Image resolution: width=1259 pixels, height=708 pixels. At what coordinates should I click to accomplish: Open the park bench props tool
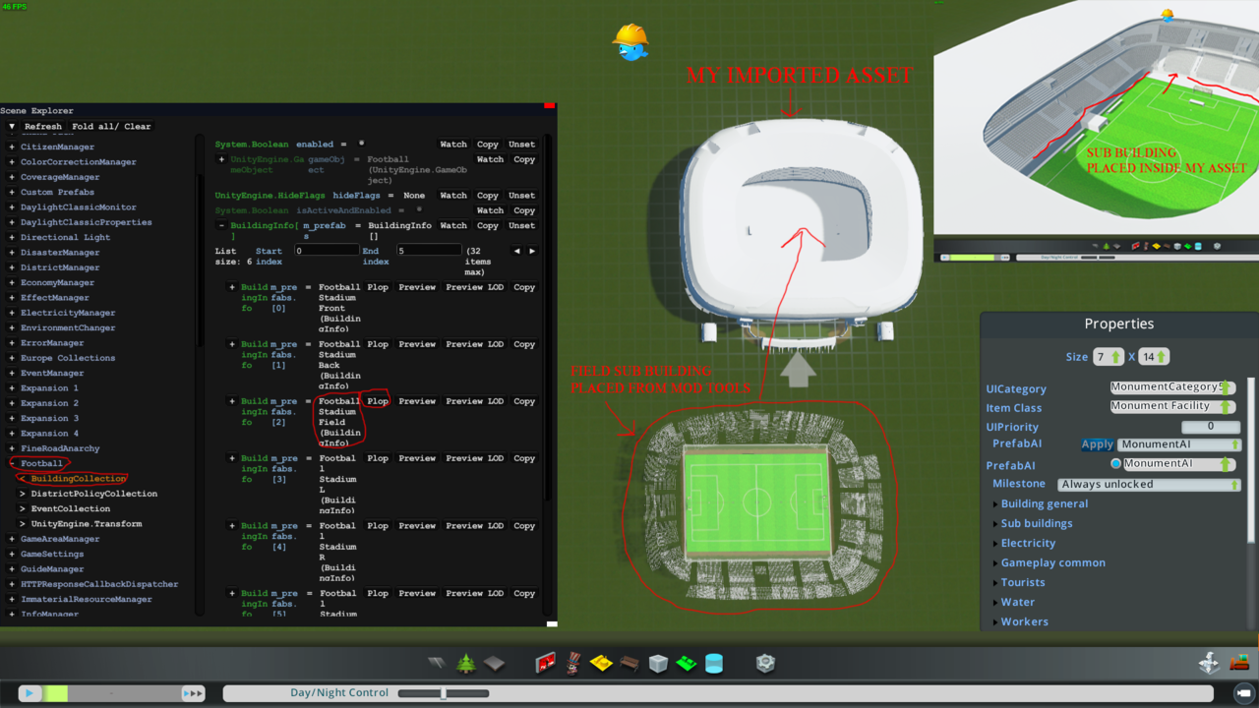coord(629,664)
